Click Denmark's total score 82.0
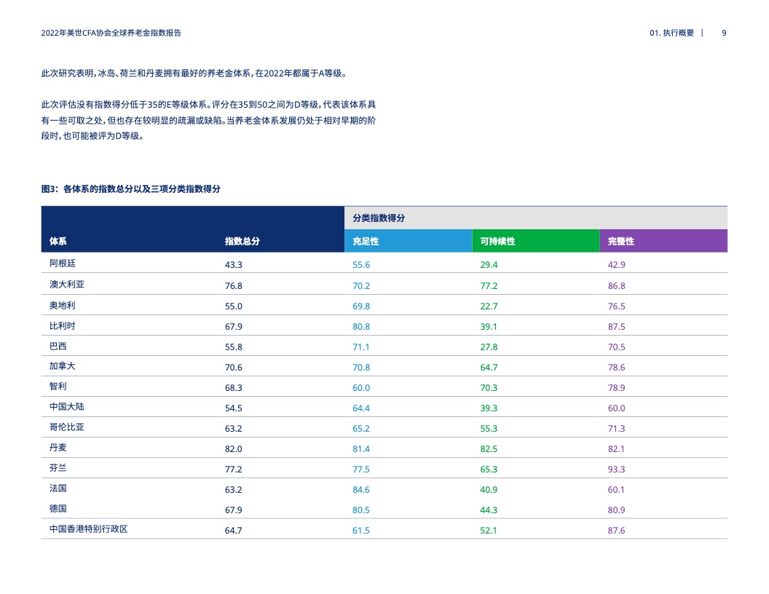This screenshot has width=769, height=594. click(234, 449)
